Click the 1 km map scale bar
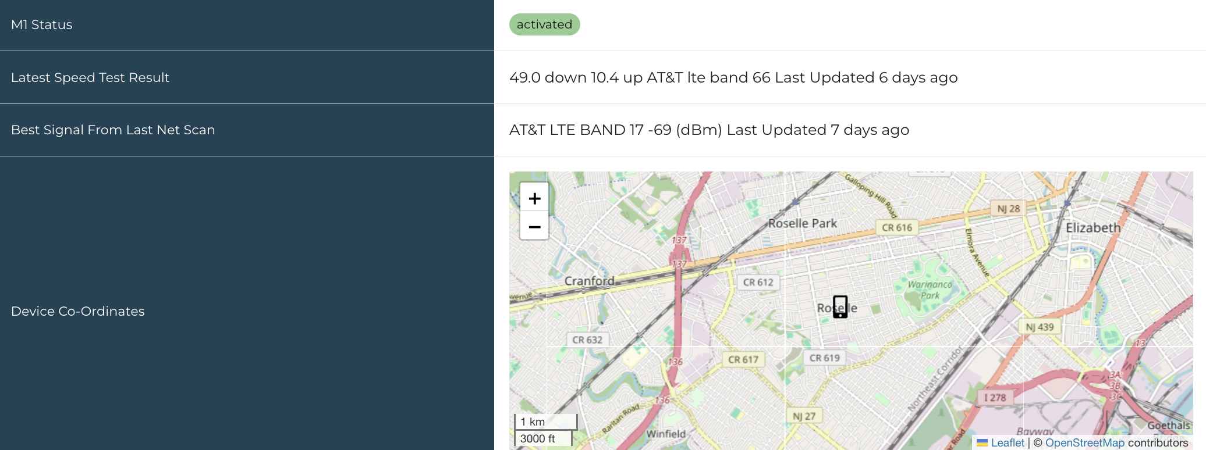Screen dimensions: 1206x450 [545, 422]
